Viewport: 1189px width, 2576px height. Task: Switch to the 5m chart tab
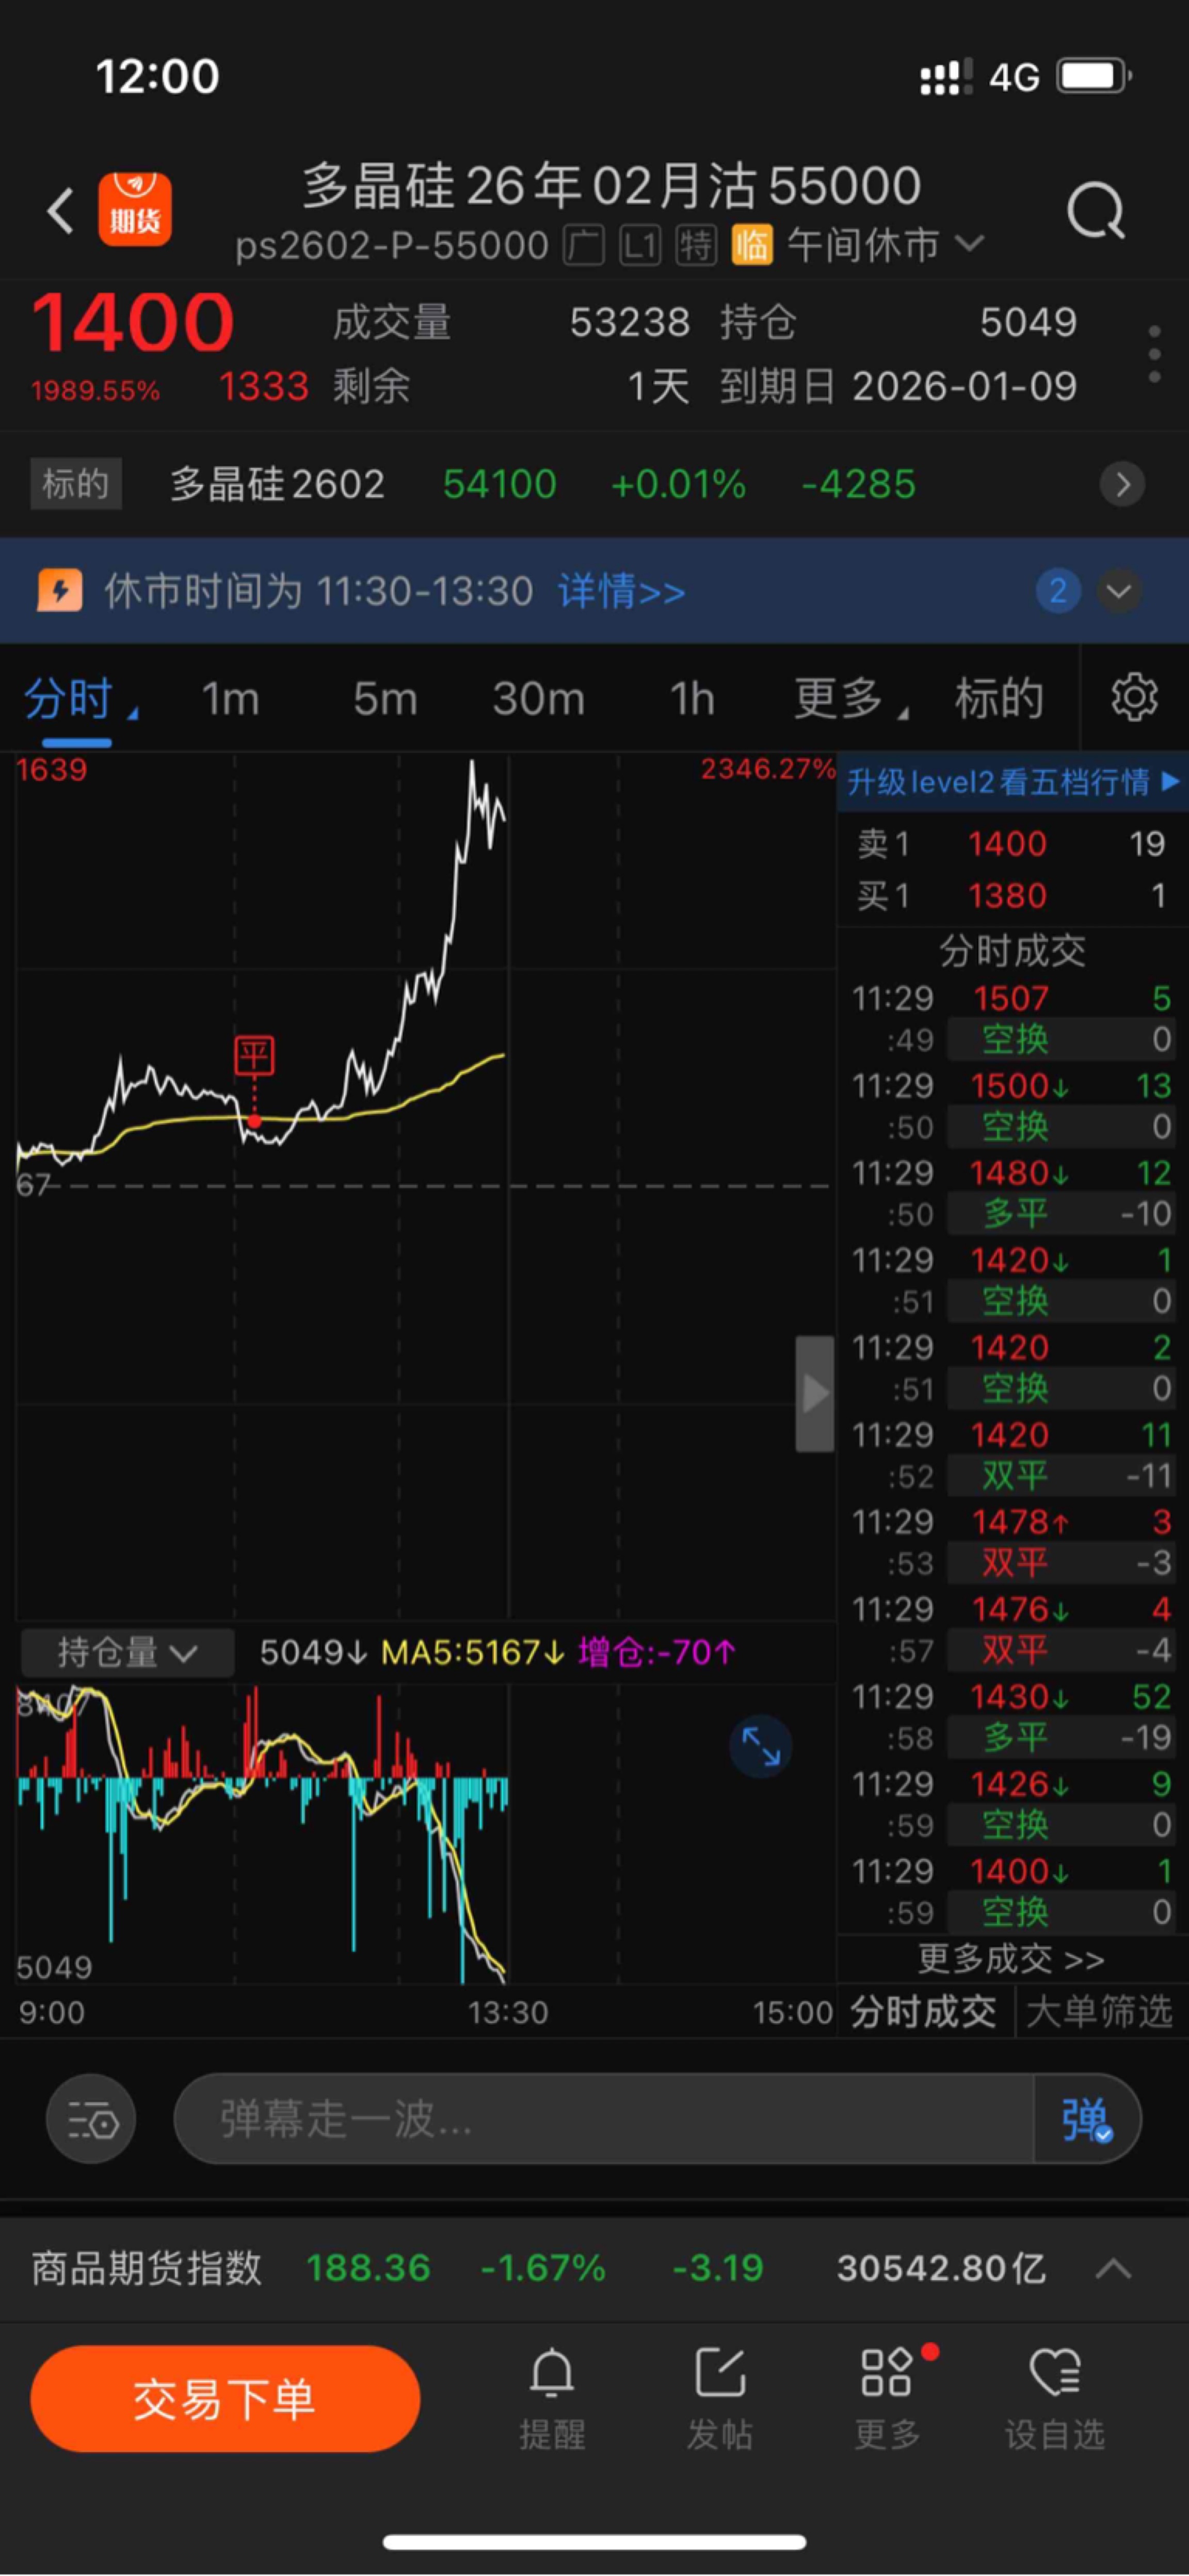384,698
